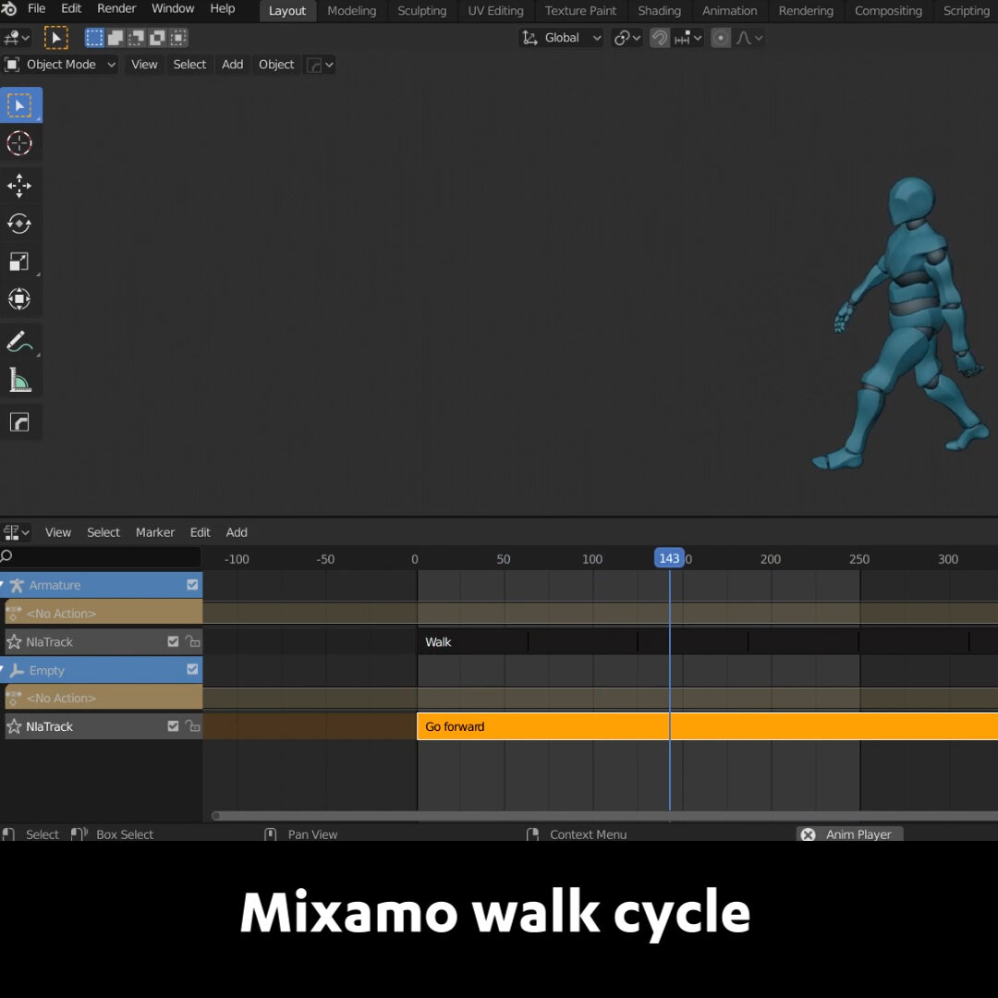Toggle lock on Armature NlaTrack
Screen dimensions: 998x998
pyautogui.click(x=192, y=641)
